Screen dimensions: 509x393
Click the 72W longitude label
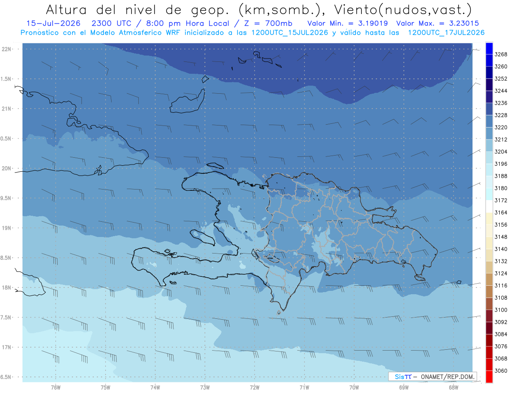click(255, 387)
